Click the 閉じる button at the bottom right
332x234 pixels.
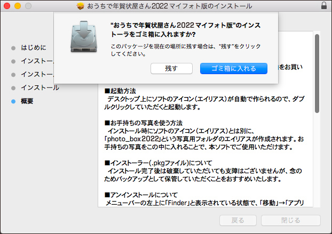tap(290, 221)
